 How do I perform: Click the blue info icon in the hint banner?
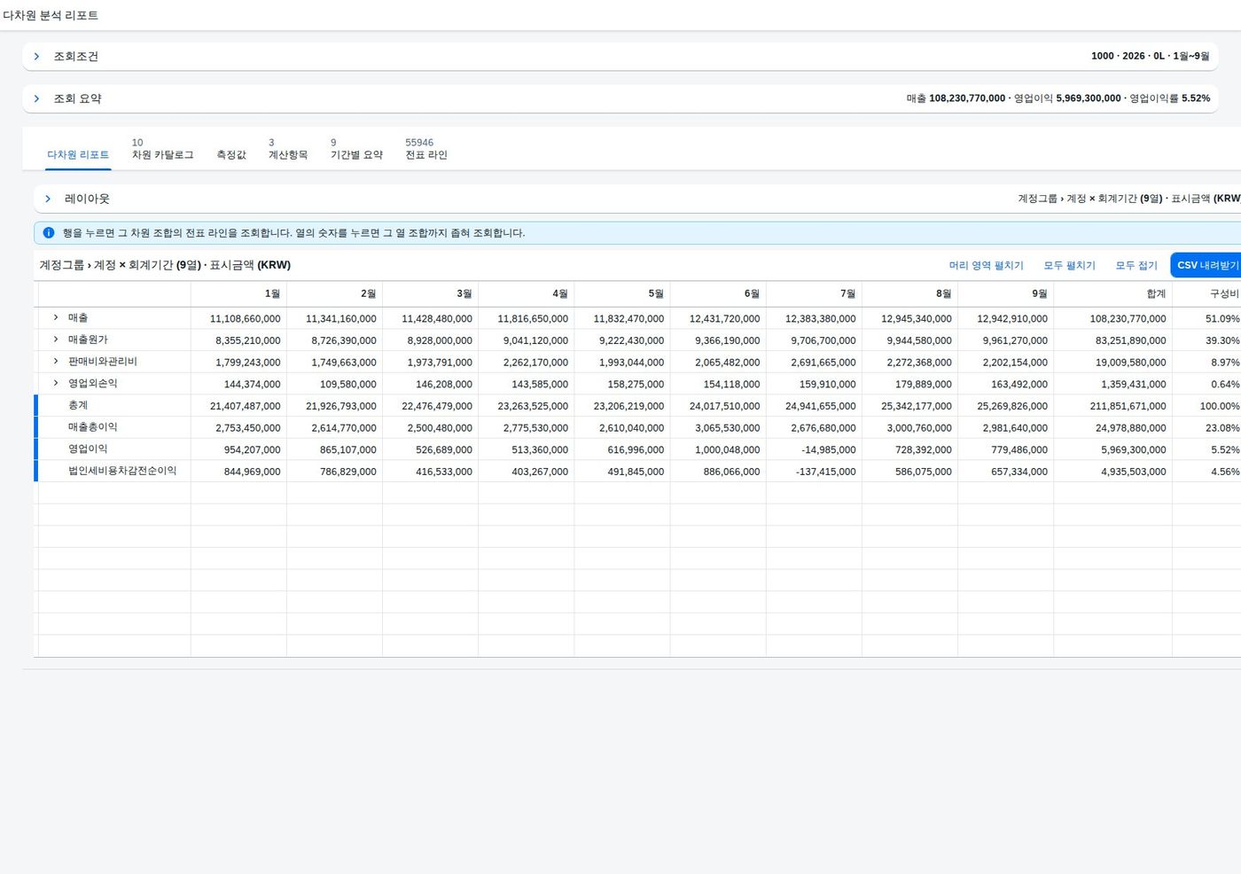(49, 233)
